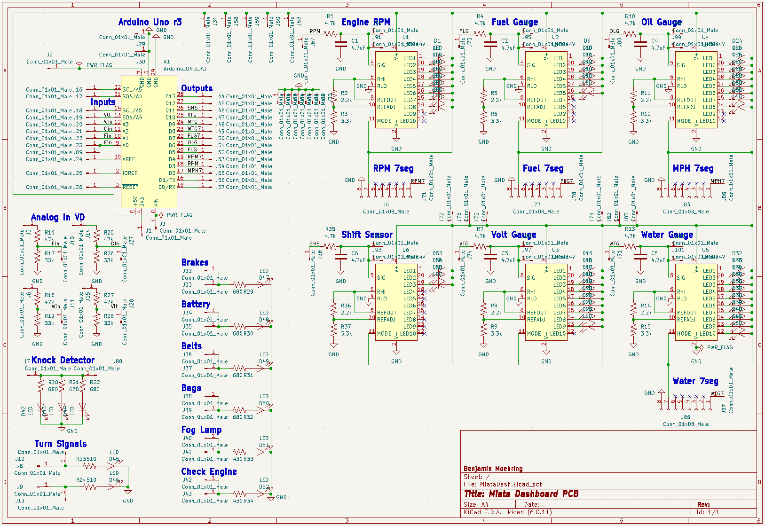Click the J84 Conn_01x08_Male connector label

click(686, 208)
